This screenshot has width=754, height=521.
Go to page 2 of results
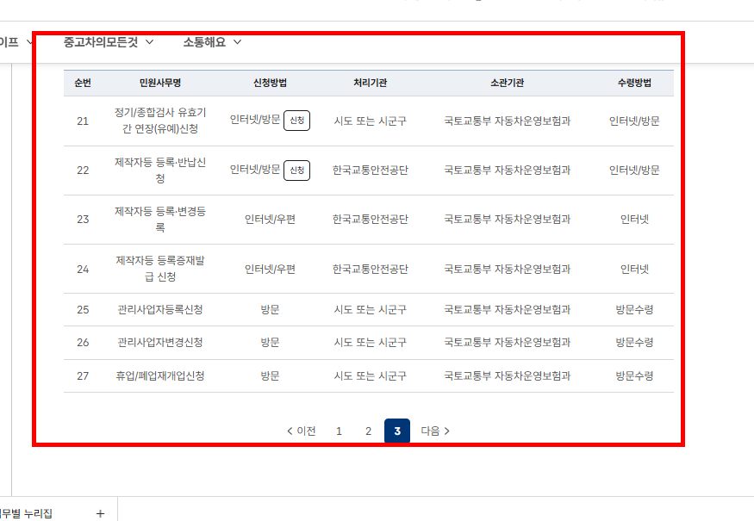click(x=368, y=431)
